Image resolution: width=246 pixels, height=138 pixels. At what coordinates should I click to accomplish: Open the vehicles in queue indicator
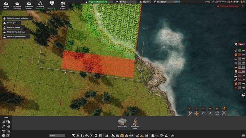click(x=63, y=5)
